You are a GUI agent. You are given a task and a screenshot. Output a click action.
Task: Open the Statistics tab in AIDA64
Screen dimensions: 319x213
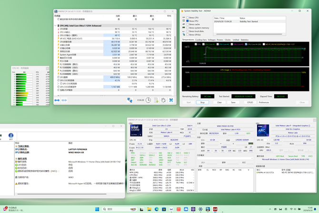pyautogui.click(x=244, y=40)
